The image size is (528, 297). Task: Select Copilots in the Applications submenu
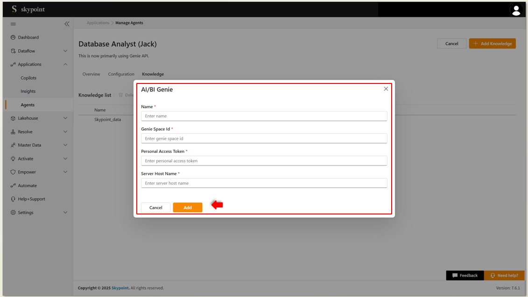28,78
